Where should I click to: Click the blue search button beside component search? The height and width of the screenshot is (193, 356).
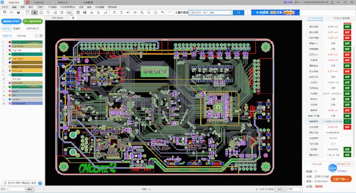click(239, 12)
